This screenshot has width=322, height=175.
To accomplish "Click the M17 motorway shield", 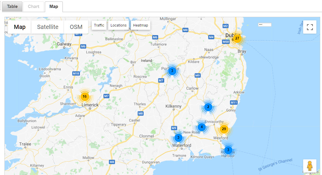I will coord(78,34).
